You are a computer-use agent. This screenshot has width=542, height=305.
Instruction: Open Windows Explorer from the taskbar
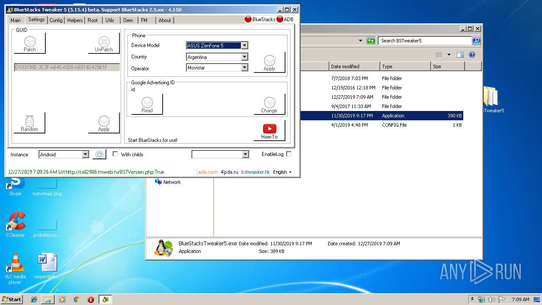click(48, 299)
